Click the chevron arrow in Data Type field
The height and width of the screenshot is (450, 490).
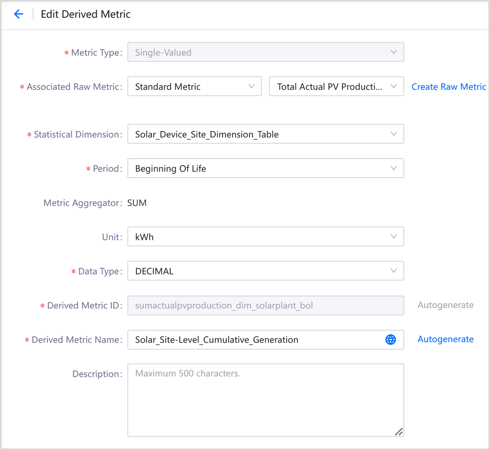(394, 271)
